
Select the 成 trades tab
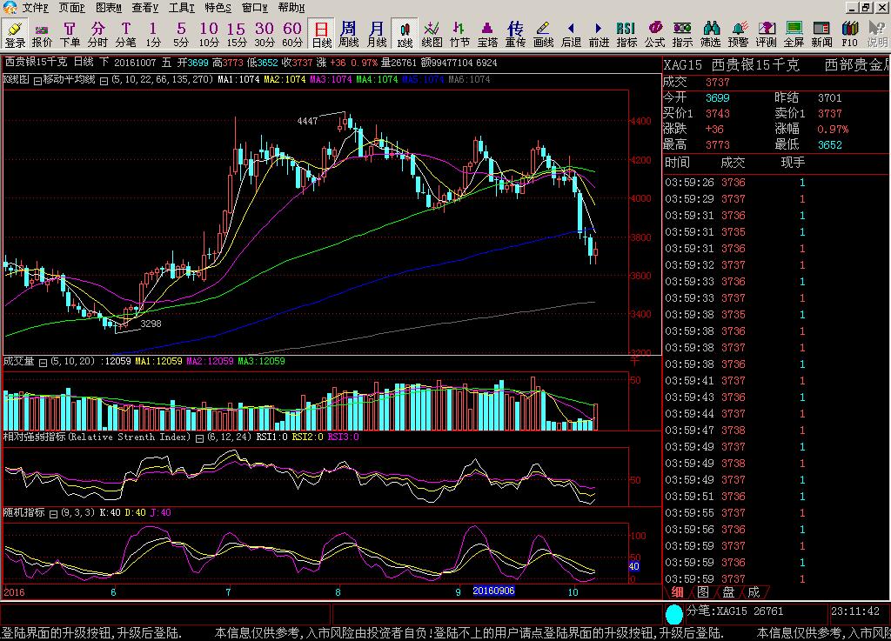(754, 592)
